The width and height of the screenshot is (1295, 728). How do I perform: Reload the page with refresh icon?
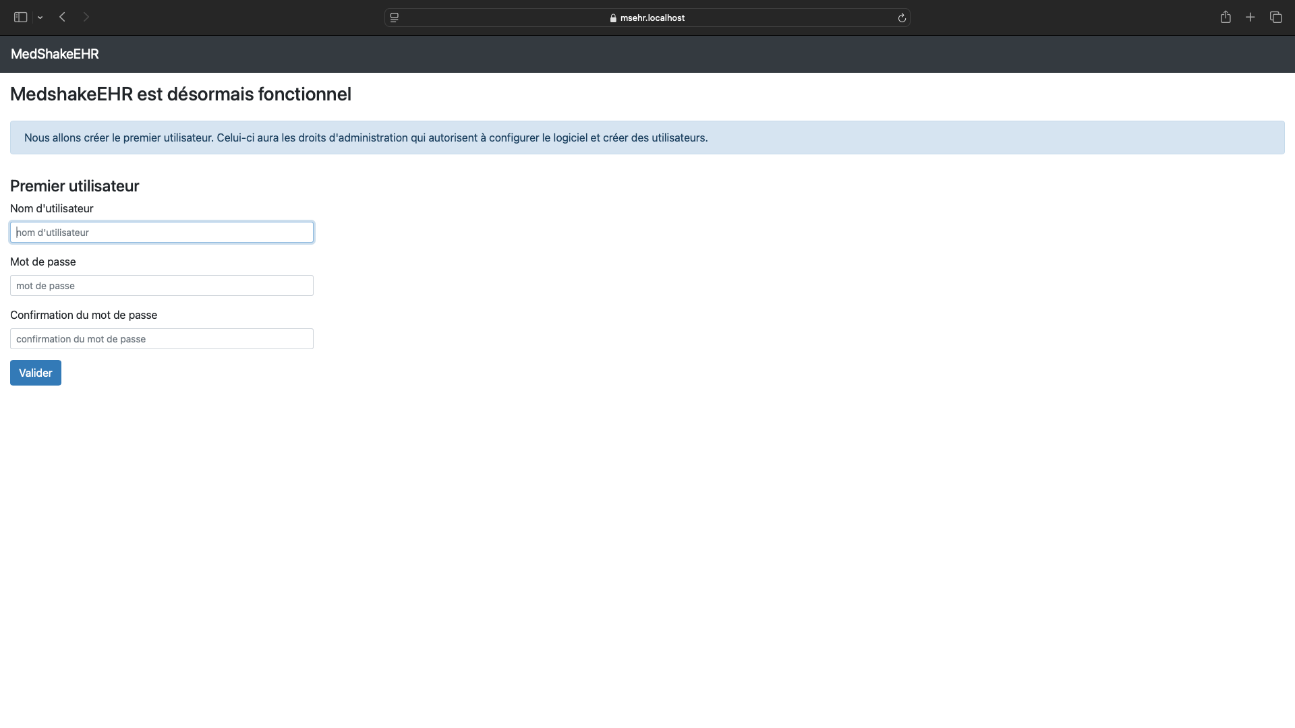[902, 18]
